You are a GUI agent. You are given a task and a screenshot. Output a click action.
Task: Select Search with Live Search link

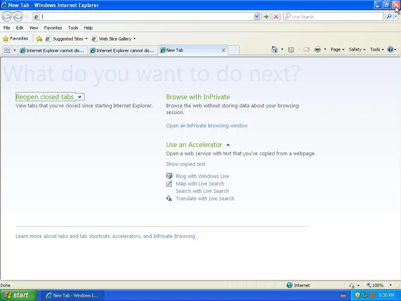pyautogui.click(x=202, y=191)
